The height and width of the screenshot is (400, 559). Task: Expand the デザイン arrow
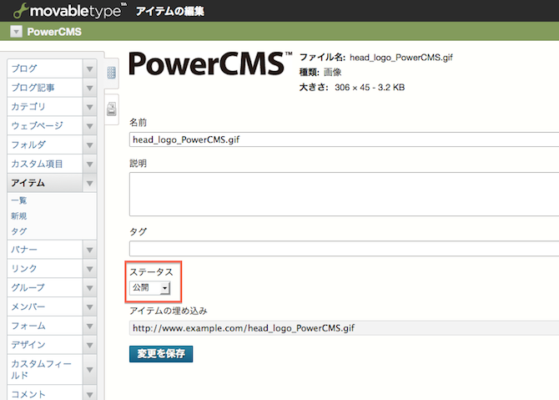point(89,345)
